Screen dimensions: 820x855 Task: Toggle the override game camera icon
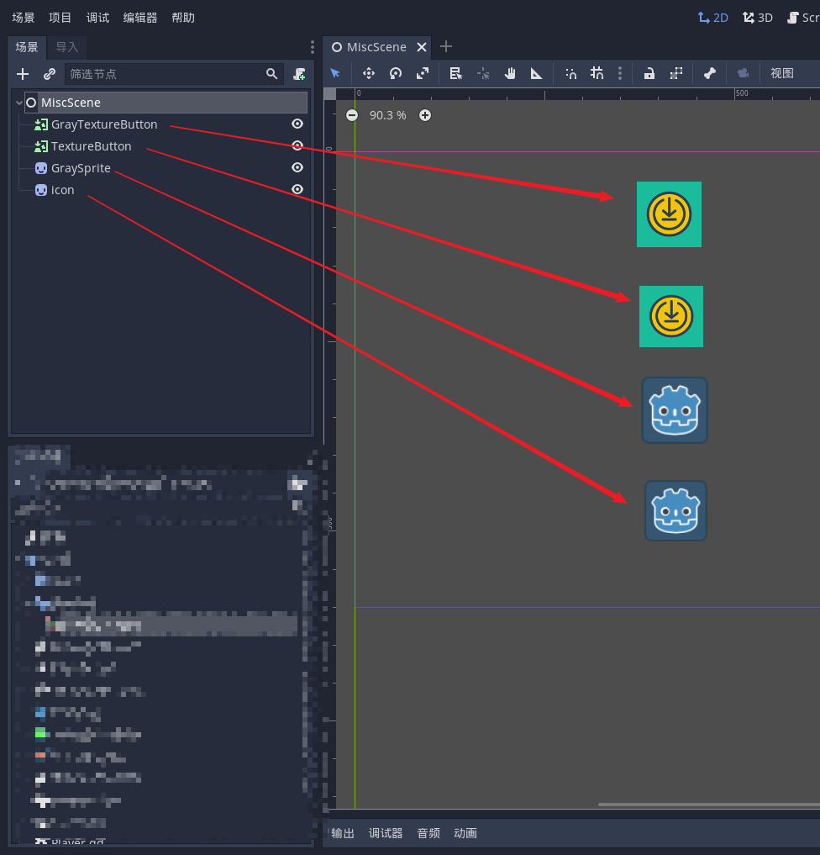click(744, 74)
